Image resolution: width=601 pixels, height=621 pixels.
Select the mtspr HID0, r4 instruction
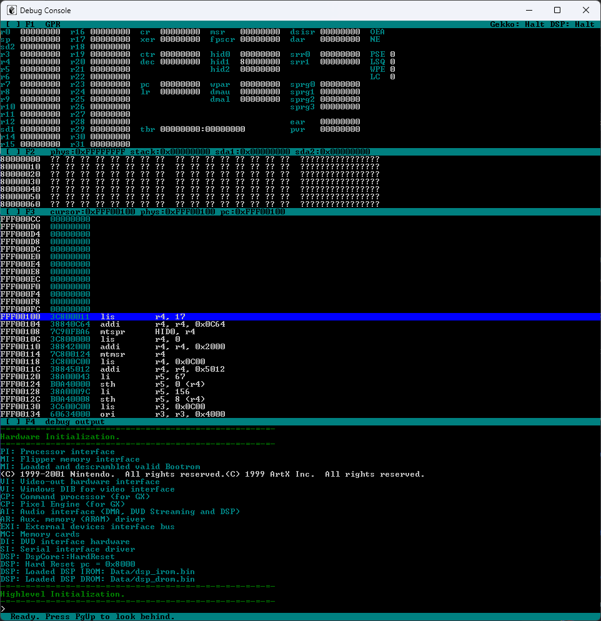pyautogui.click(x=147, y=332)
